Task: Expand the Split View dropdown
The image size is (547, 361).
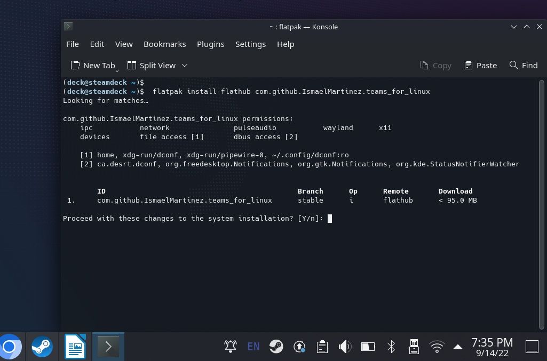Action: (x=185, y=66)
